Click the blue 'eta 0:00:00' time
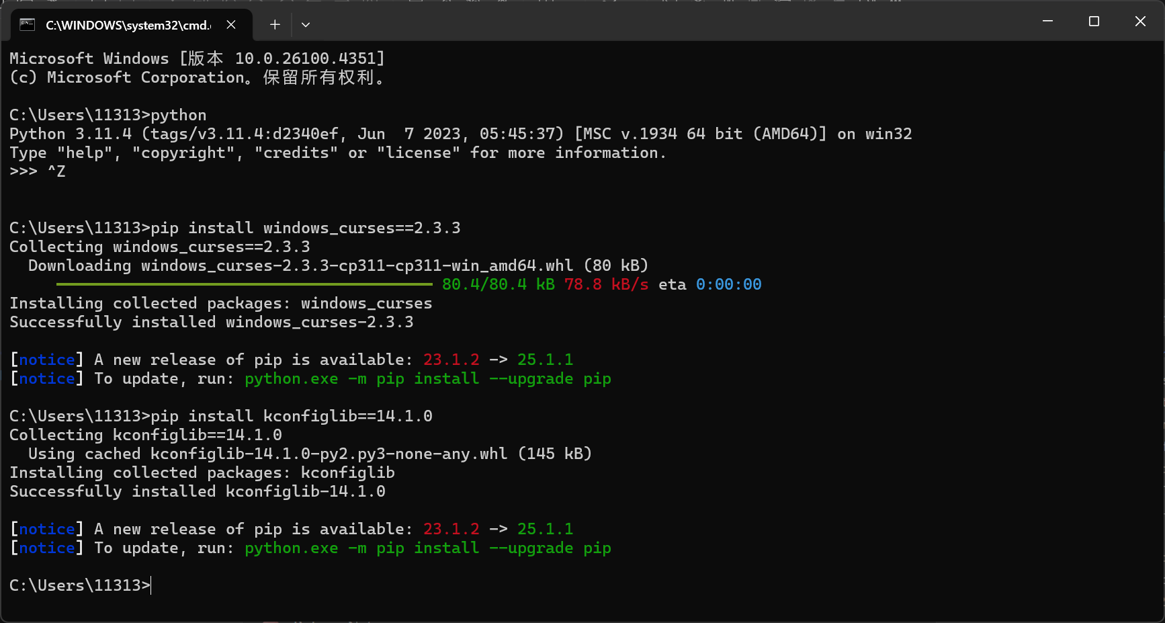Screen dimensions: 1165x623 point(710,284)
